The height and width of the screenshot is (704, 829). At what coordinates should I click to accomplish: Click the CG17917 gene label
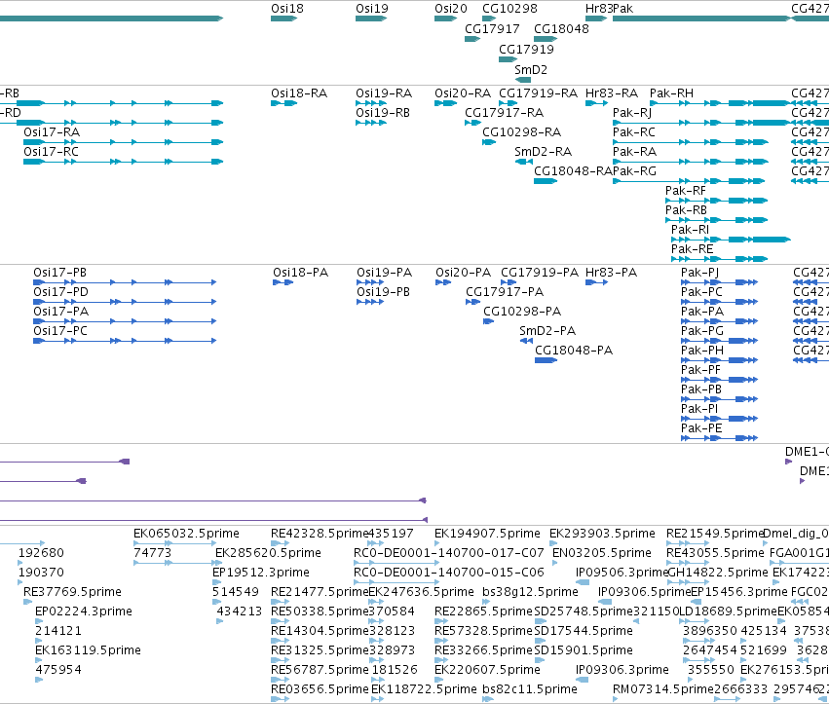[x=492, y=28]
